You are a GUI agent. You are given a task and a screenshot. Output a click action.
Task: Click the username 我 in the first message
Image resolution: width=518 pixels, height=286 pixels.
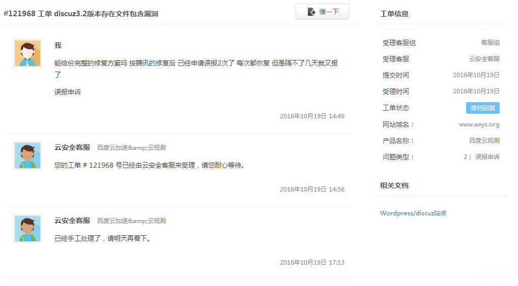58,45
